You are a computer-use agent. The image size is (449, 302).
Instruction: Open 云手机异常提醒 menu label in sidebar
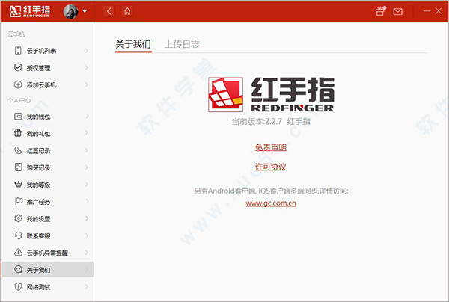click(47, 253)
